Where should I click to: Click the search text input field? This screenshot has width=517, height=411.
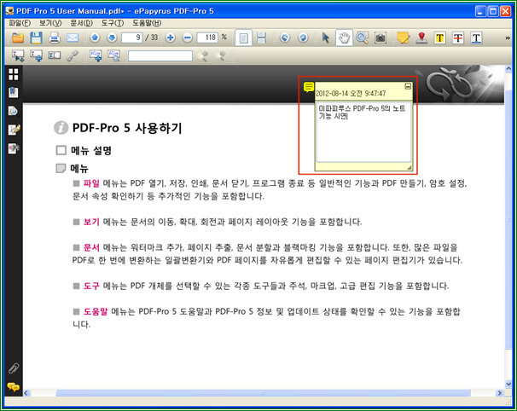(160, 55)
